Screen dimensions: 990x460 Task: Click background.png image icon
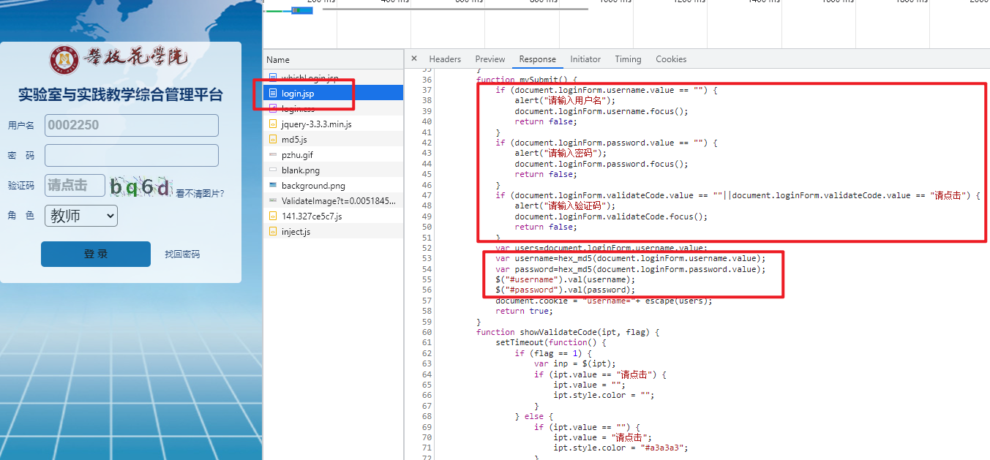tap(273, 185)
